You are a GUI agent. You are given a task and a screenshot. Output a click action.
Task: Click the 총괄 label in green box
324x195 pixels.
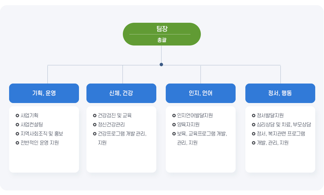[x=162, y=40]
